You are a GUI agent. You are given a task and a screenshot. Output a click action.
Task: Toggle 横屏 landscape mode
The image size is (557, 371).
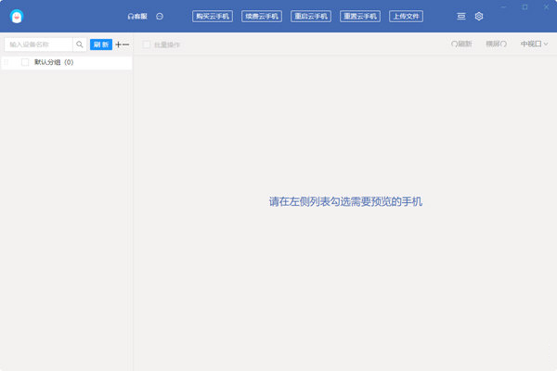pyautogui.click(x=497, y=45)
